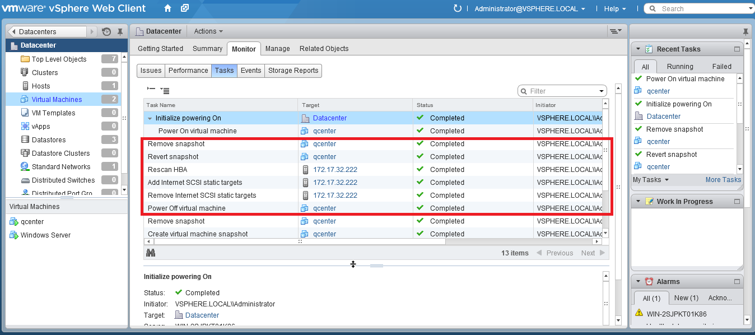Click the task table horizontal scrollbar

(x=299, y=242)
